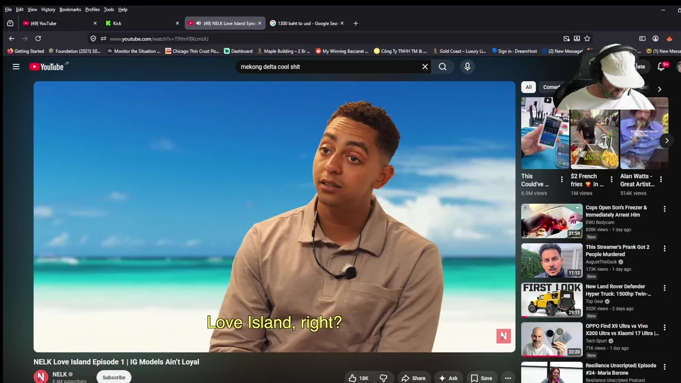The width and height of the screenshot is (681, 383).
Task: Open the View menu
Action: tap(32, 10)
